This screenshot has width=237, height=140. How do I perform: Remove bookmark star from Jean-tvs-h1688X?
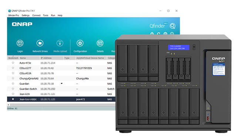(x=13, y=99)
